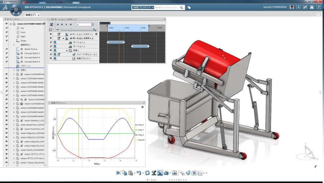Click the Help question mark icon

click(319, 7)
